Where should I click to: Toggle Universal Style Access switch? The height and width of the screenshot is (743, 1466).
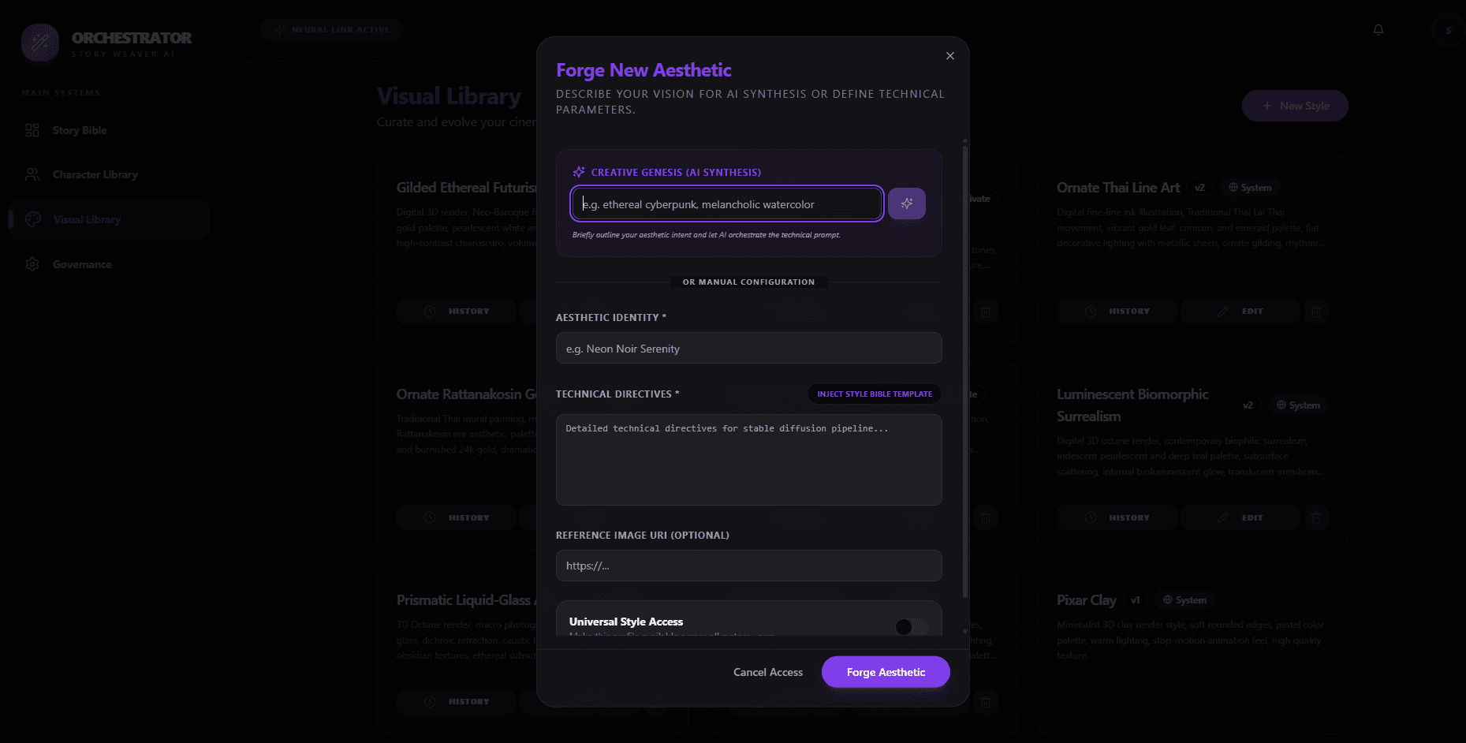pos(912,626)
